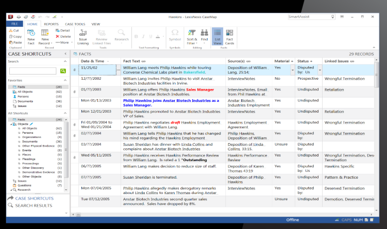Click the SmartAssist lightbulb icon

point(333,17)
